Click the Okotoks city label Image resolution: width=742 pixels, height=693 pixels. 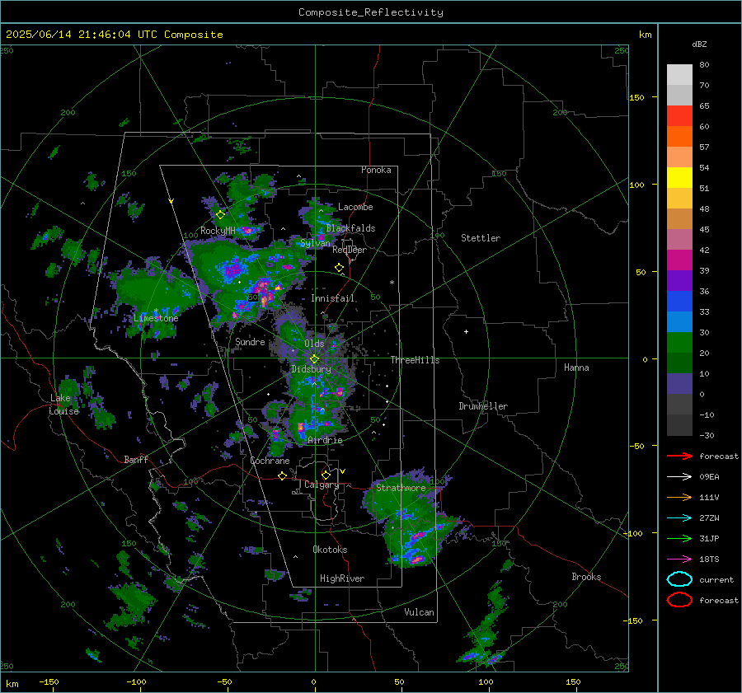(x=330, y=550)
